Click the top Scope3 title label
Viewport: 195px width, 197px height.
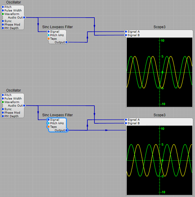pyautogui.click(x=160, y=27)
